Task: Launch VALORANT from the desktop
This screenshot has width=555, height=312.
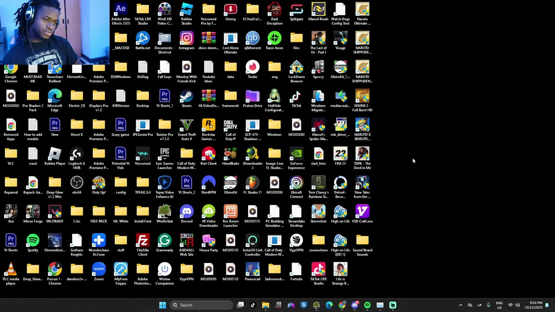Action: (x=55, y=214)
